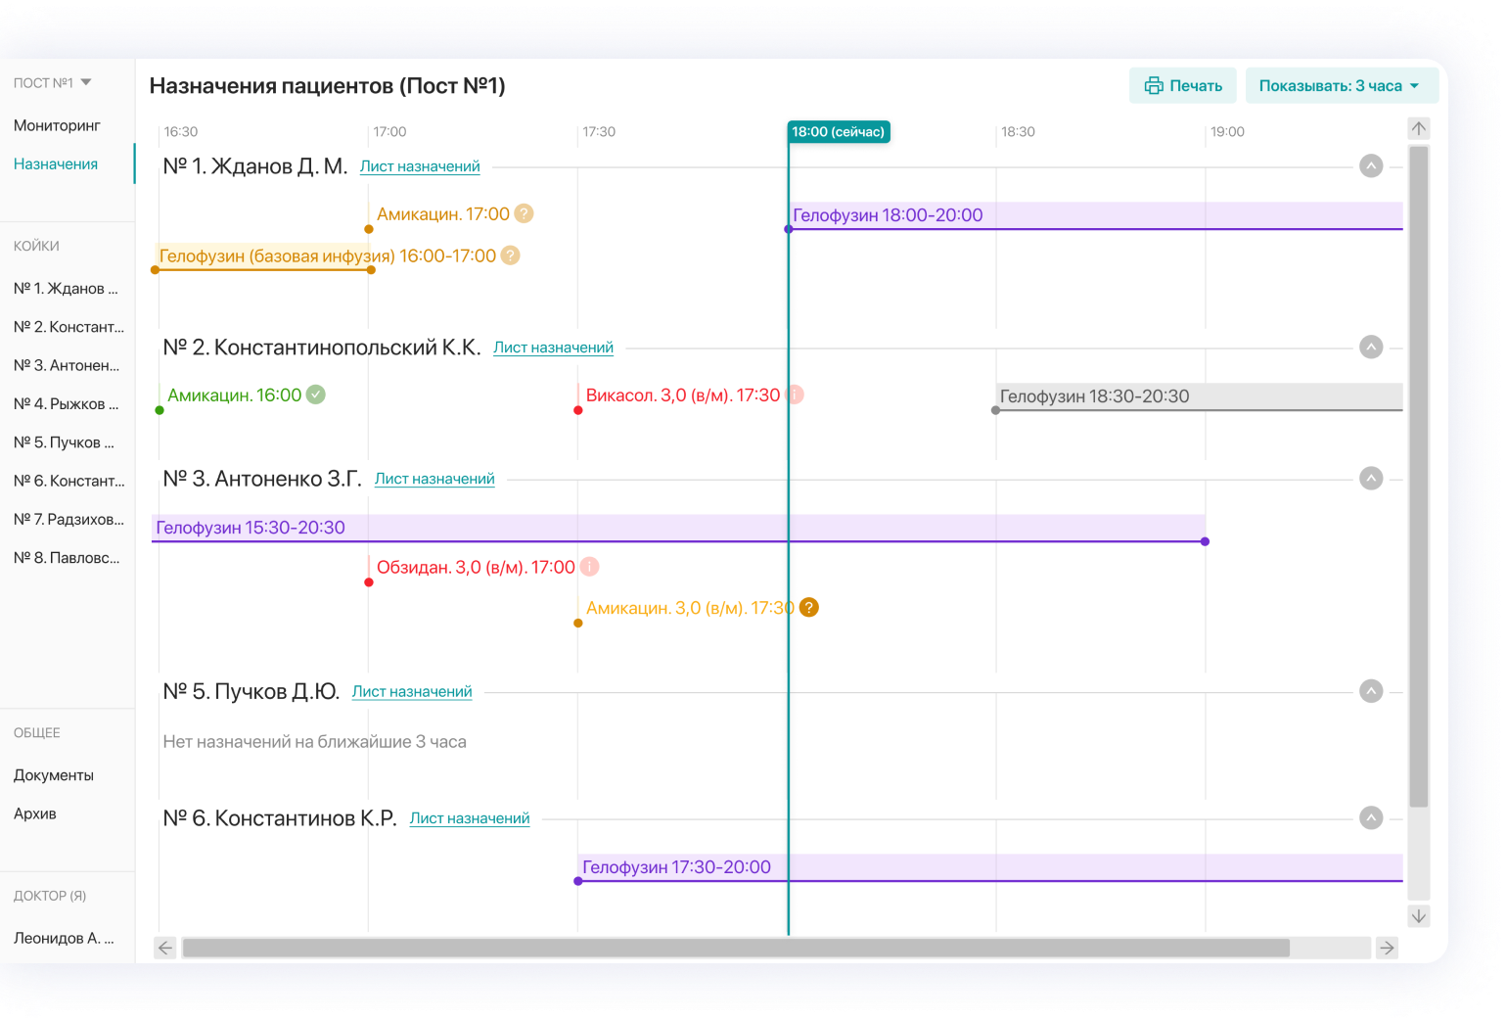Open Показывать: 3 часа dropdown

(1340, 86)
